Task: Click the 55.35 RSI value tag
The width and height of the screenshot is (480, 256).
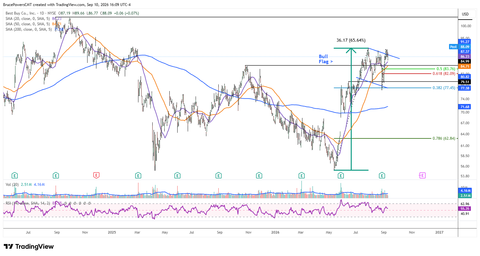Action: [x=465, y=209]
